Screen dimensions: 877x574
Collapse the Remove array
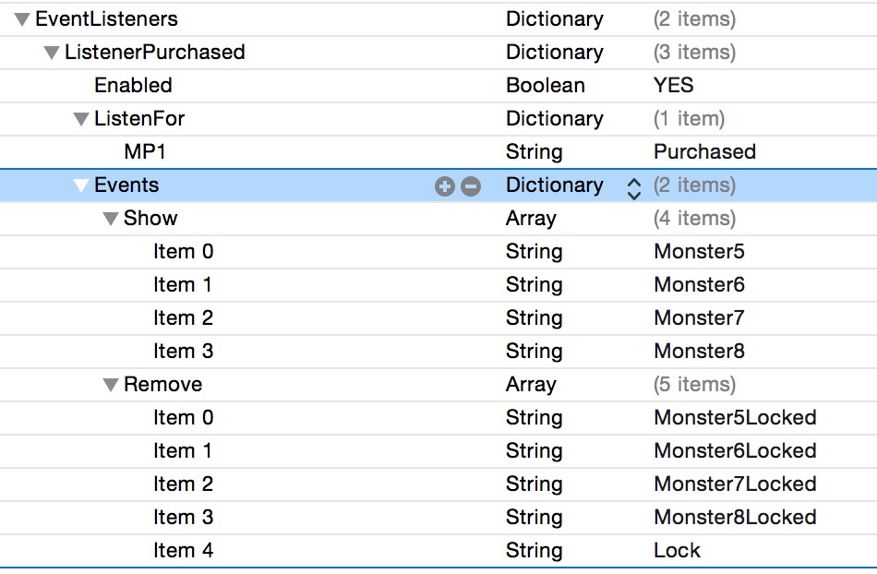(111, 384)
